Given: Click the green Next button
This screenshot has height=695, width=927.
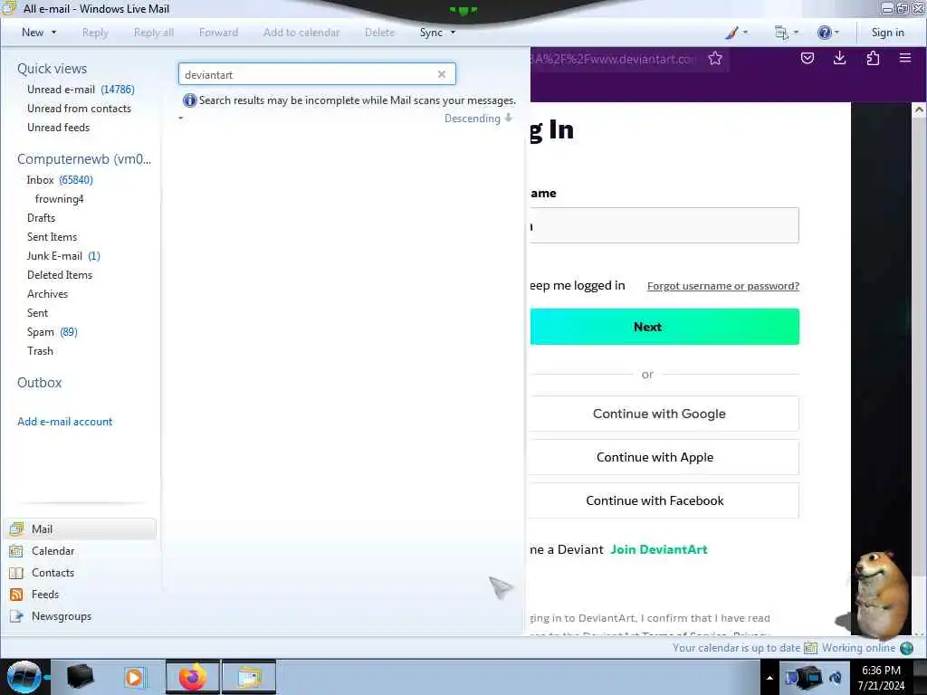Looking at the screenshot, I should [x=664, y=327].
